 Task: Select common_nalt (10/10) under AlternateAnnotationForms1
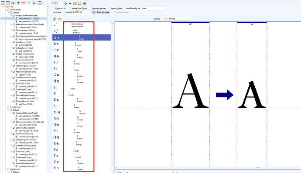click(27, 27)
